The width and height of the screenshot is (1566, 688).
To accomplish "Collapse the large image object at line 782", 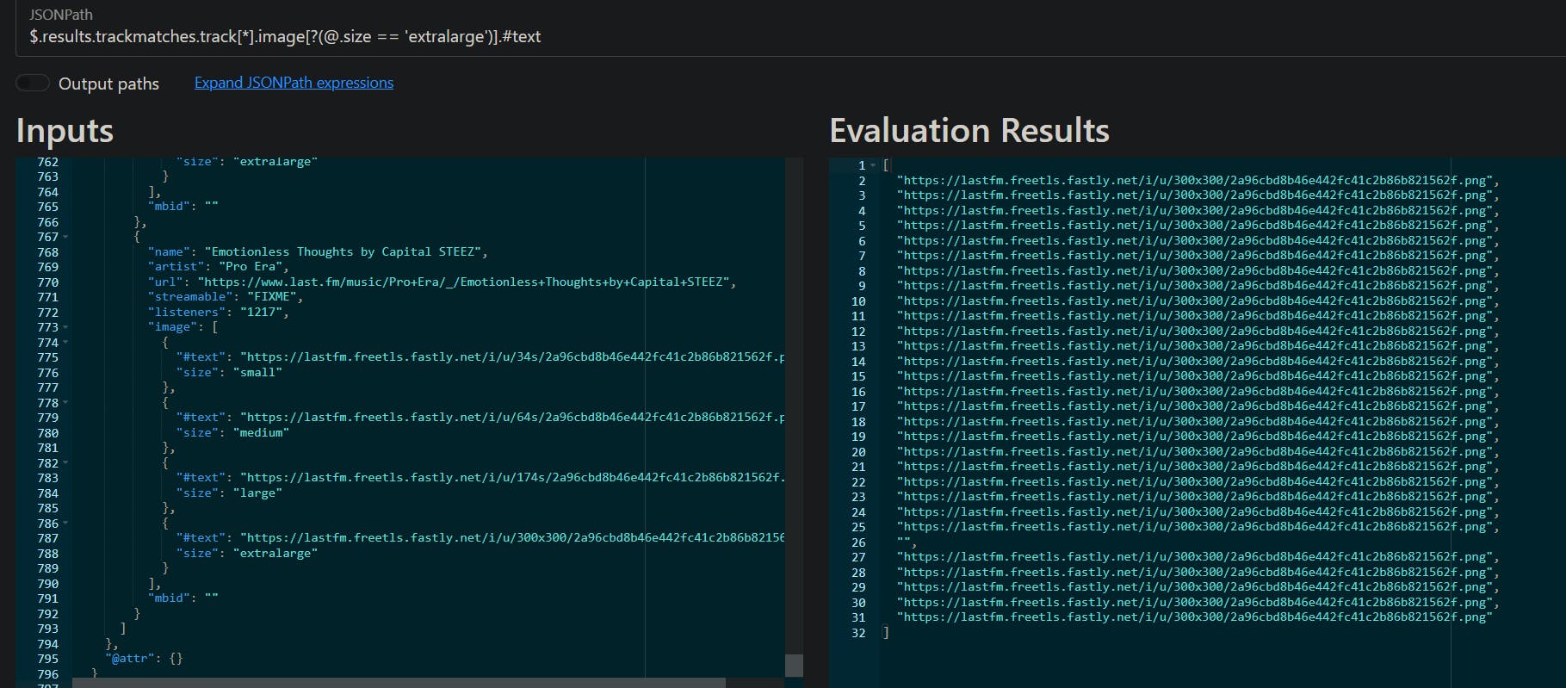I will pyautogui.click(x=66, y=463).
